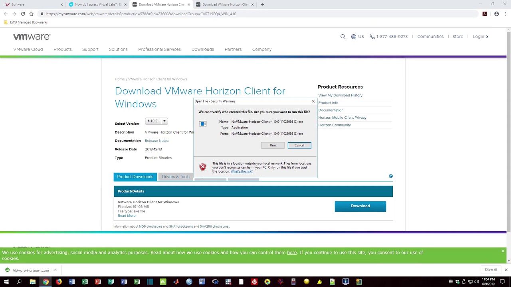Open the Professional Services menu
The width and height of the screenshot is (511, 287).
click(x=159, y=49)
